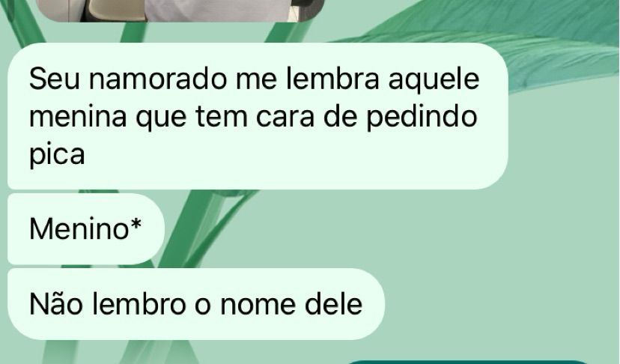Tap the dark green outgoing bubble at the bottom
Image resolution: width=620 pixels, height=364 pixels.
click(x=469, y=362)
